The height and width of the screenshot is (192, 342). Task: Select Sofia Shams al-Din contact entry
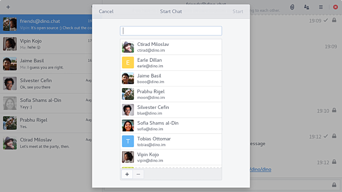click(x=171, y=126)
